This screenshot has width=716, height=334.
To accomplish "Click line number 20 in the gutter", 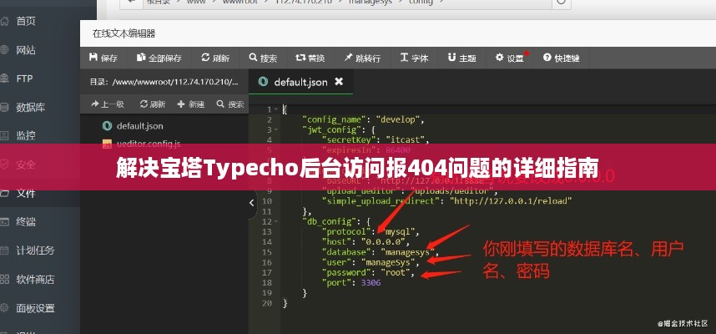I will coord(267,303).
